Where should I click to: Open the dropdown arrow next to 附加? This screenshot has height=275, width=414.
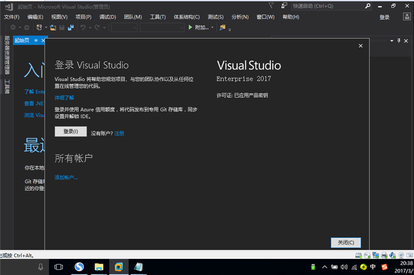point(212,27)
